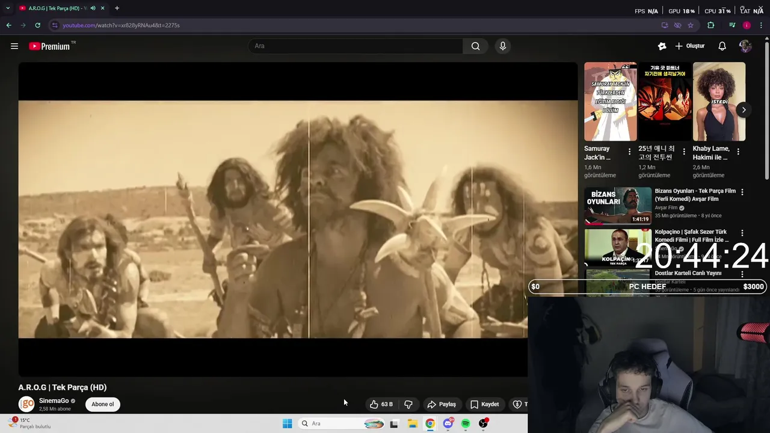Click the Windows taskbar Ara search box
Screen dimensions: 770x433
click(x=342, y=423)
